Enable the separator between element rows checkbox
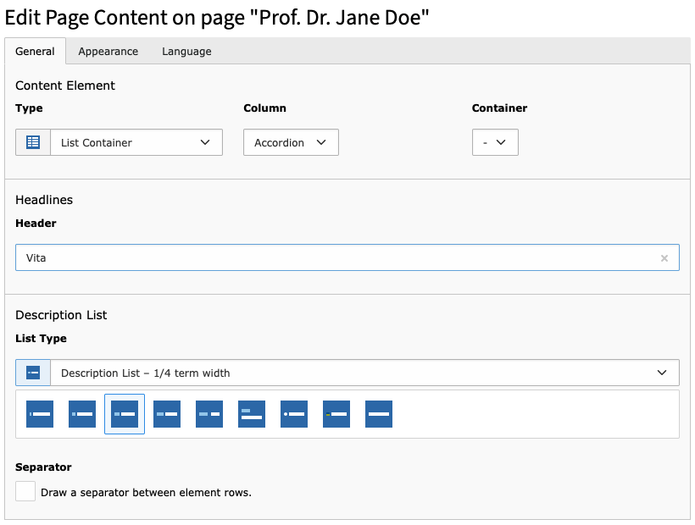 point(25,491)
